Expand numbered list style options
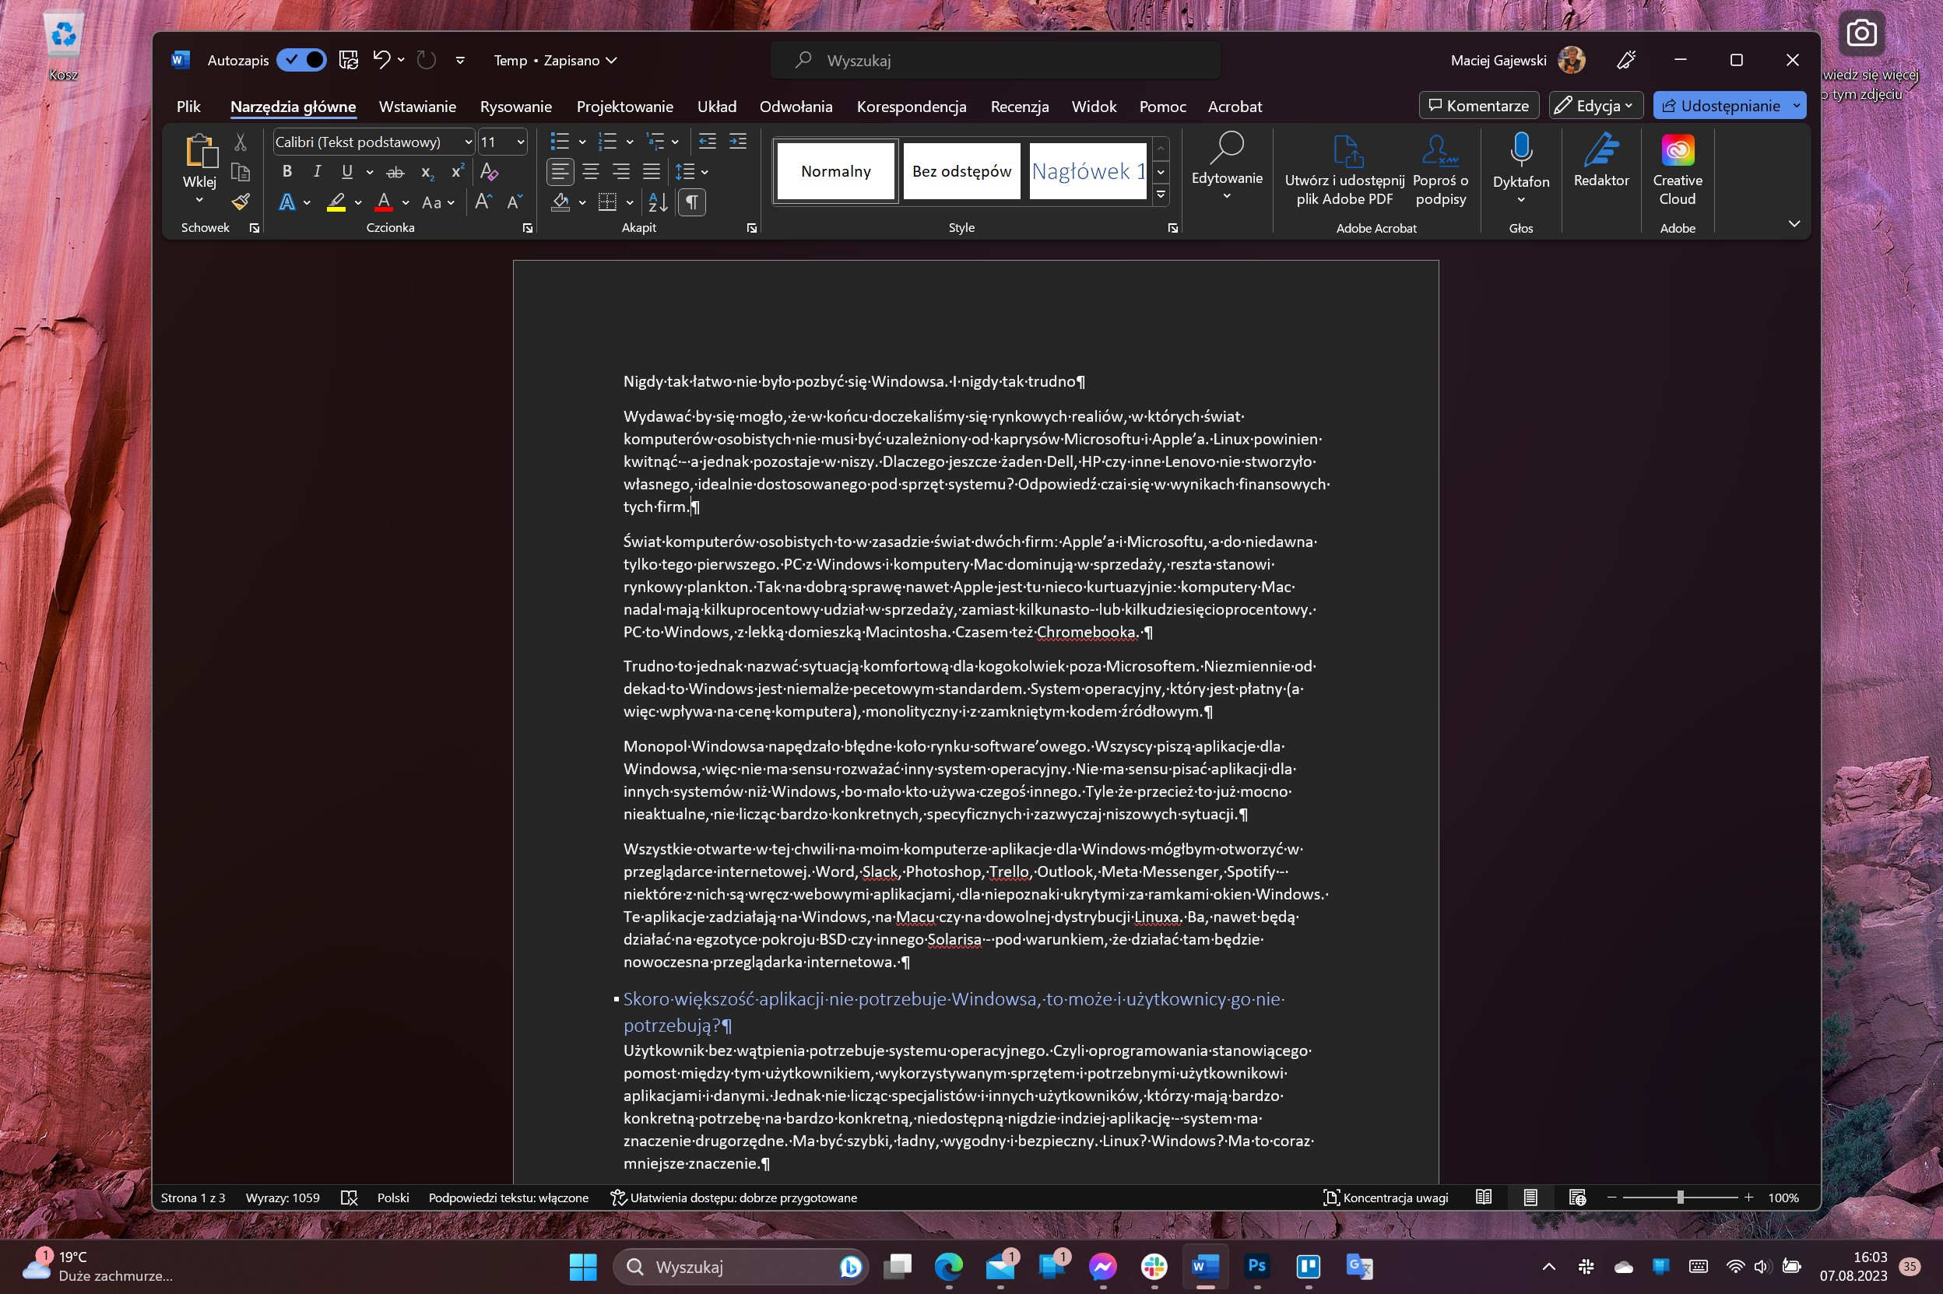 tap(630, 142)
